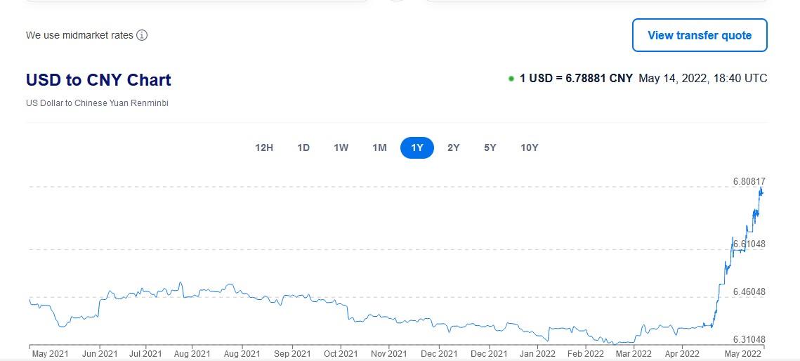Click the Oct 2021 axis label
This screenshot has height=361, width=800.
point(341,353)
